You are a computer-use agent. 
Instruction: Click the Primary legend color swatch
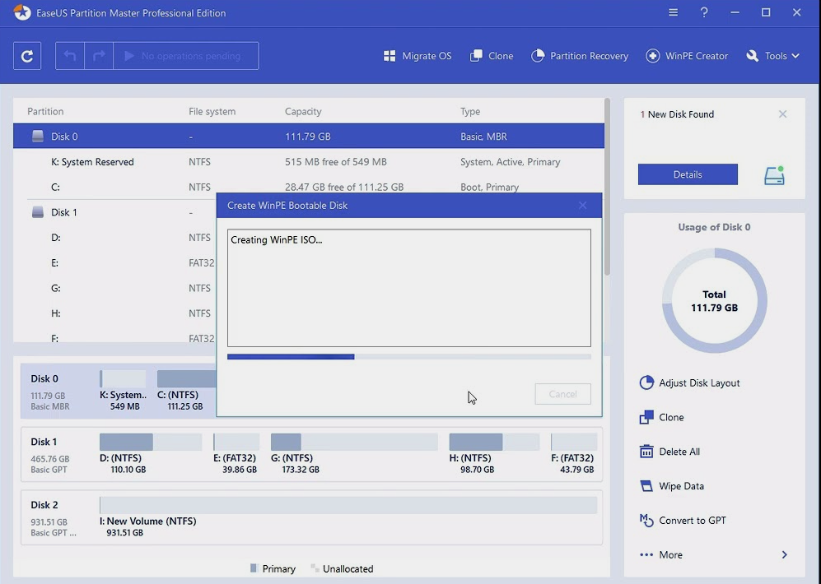(254, 568)
